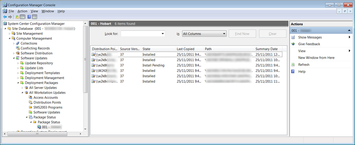Sort by the Path column header
The image size is (355, 145).
coord(229,49)
